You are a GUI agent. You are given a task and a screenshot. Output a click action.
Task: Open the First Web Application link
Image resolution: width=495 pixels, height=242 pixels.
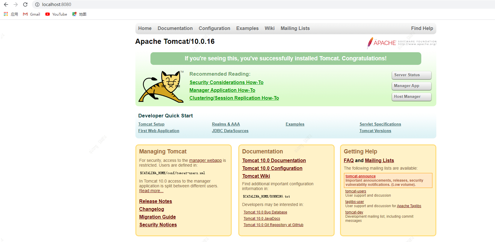point(159,131)
